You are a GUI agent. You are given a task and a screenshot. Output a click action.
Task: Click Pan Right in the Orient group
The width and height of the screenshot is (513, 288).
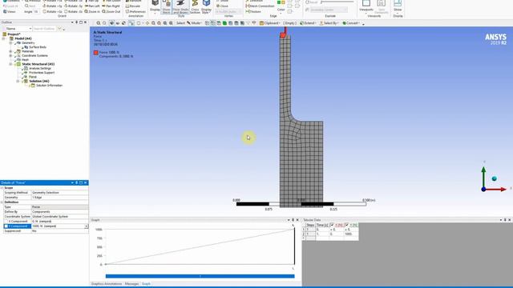111,6
